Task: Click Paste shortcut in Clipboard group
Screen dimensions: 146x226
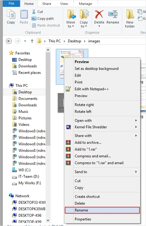Action: [46, 25]
